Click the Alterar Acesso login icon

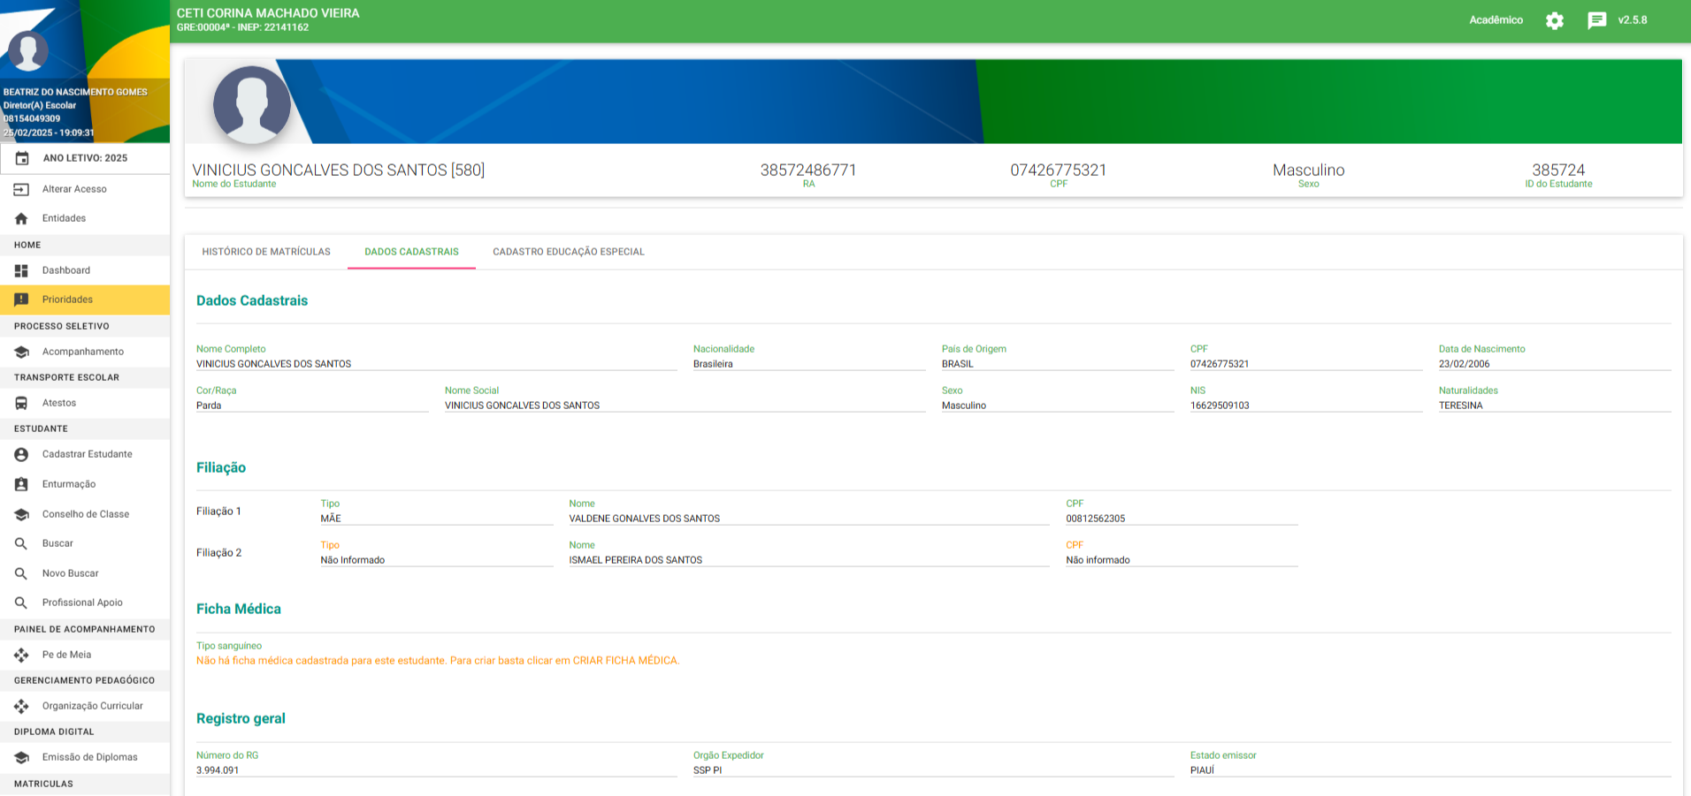click(x=21, y=189)
